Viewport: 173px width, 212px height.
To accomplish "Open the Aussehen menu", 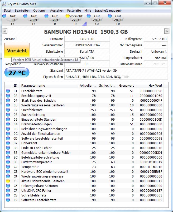I will pyautogui.click(x=57, y=11).
